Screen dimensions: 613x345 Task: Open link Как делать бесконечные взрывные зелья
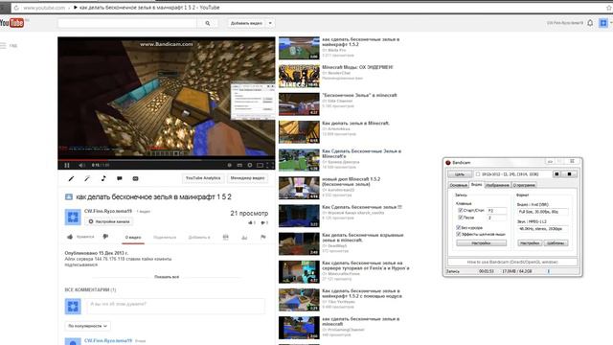coord(362,238)
